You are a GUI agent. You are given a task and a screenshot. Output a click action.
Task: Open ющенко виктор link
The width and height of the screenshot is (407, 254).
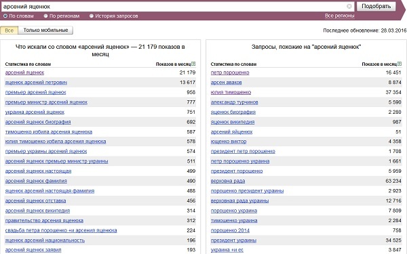coord(229,142)
